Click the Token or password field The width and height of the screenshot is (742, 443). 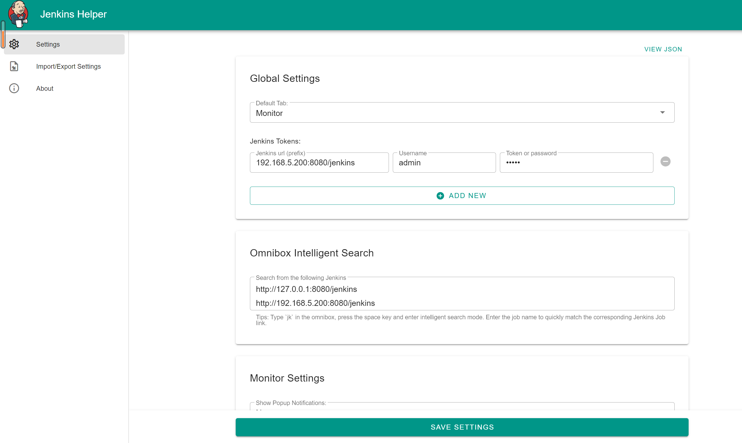576,163
